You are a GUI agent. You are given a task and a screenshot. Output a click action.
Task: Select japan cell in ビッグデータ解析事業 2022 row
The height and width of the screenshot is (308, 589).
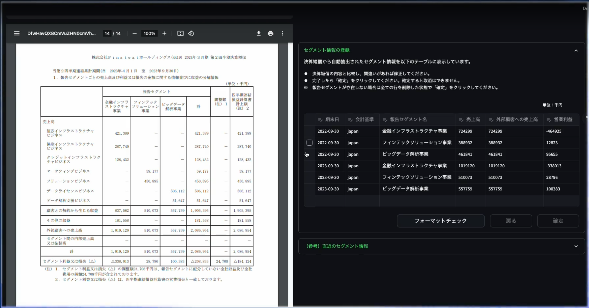point(362,154)
